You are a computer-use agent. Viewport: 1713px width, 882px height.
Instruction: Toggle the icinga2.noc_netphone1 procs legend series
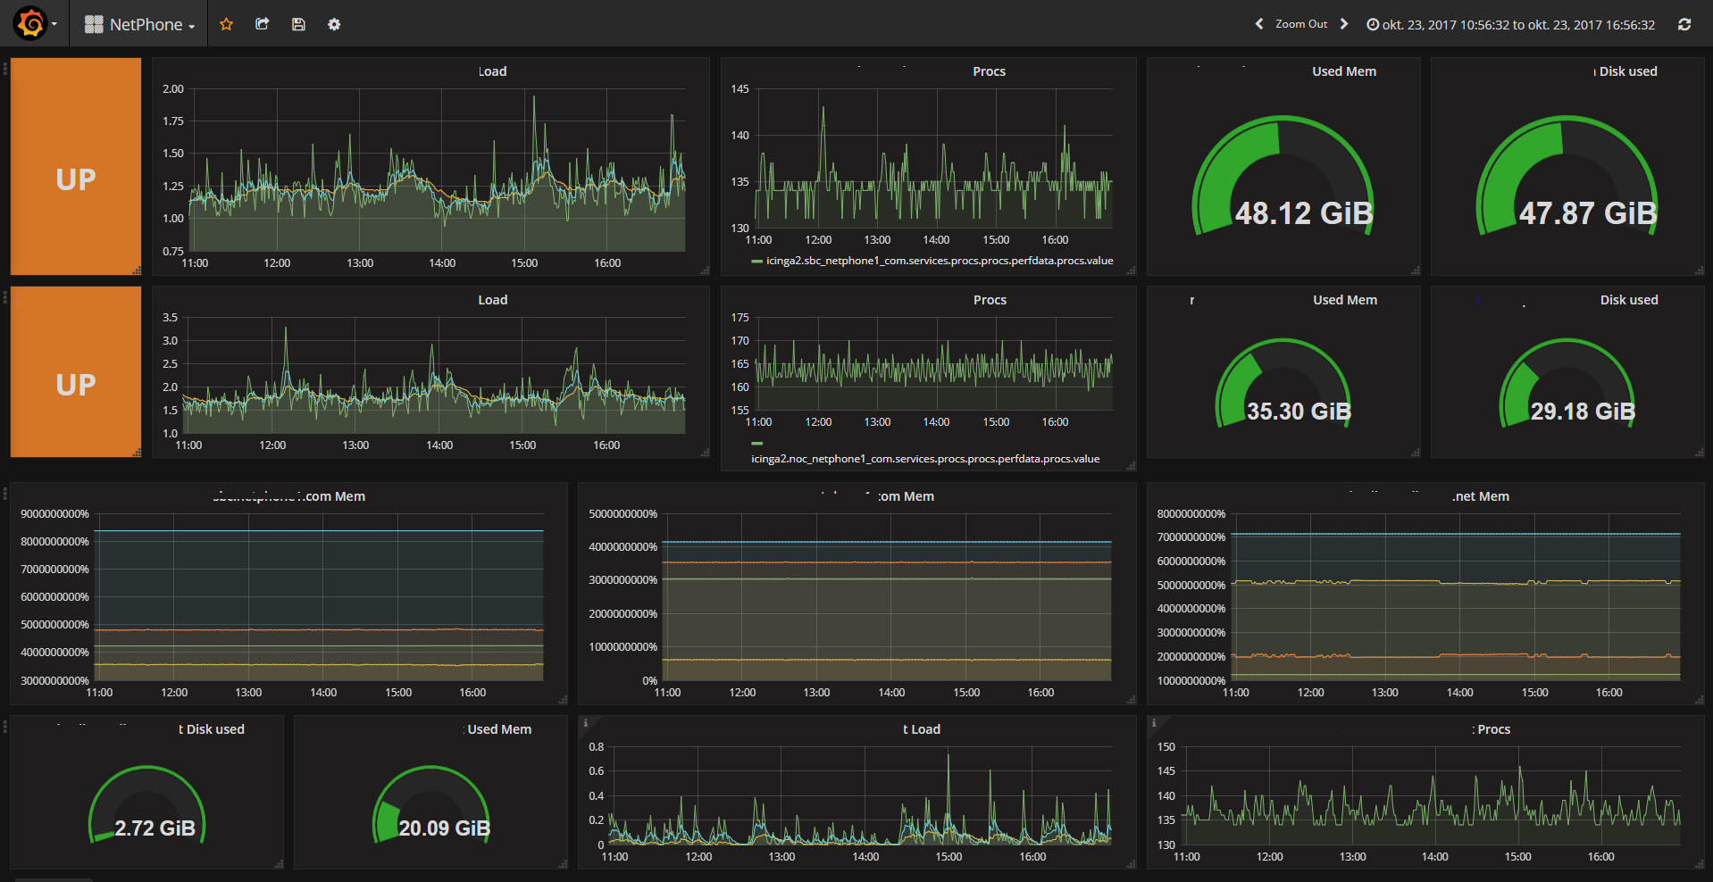tap(924, 459)
